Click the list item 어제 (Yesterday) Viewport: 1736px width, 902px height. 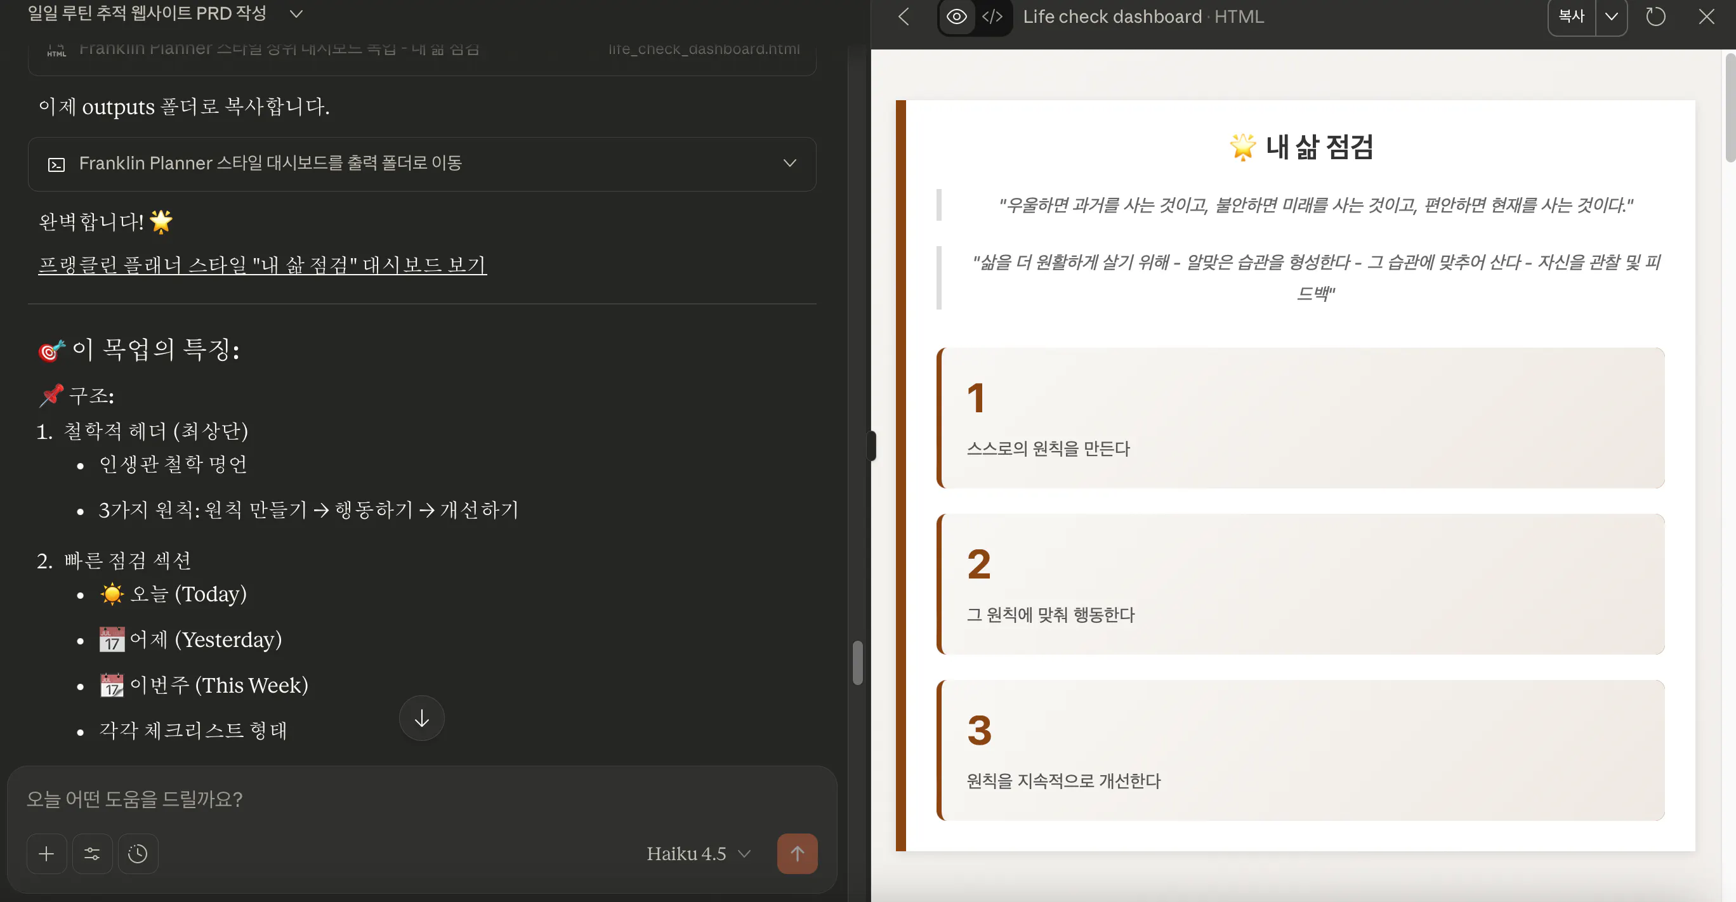click(x=191, y=640)
